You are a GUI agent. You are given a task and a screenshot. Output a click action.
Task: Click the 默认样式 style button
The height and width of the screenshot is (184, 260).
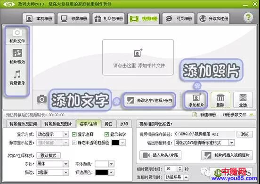[49, 155]
